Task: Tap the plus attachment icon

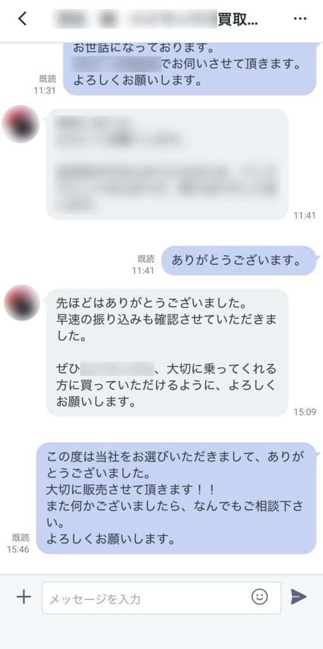Action: coord(23,597)
